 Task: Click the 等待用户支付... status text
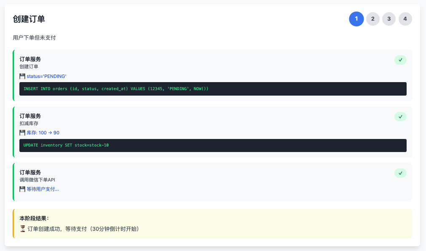(43, 189)
